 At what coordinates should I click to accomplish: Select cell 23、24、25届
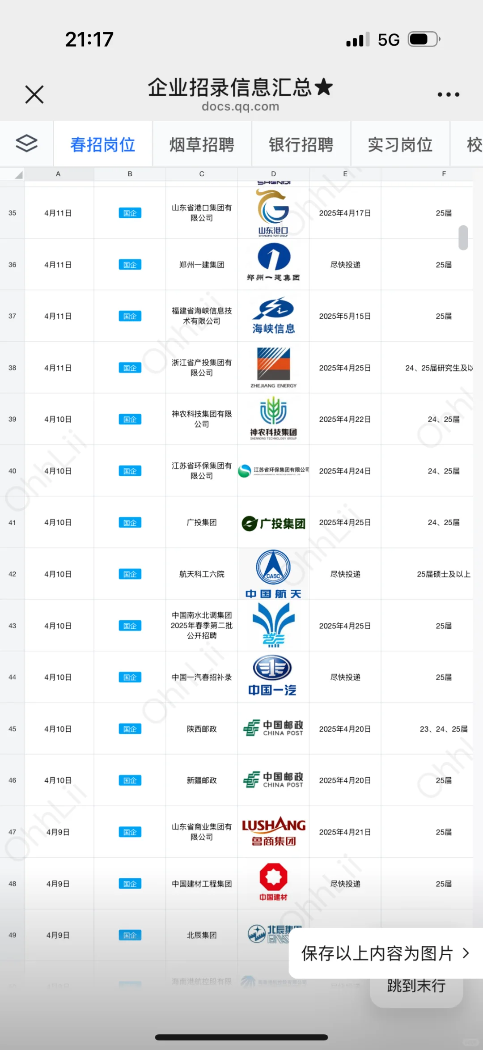(428, 729)
